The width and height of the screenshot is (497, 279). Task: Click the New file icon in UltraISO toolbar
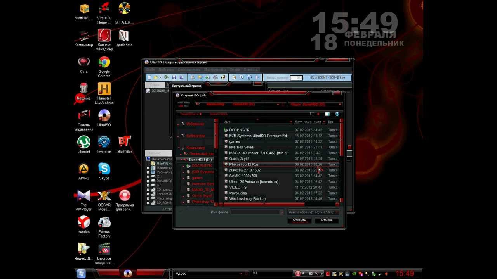(x=150, y=77)
